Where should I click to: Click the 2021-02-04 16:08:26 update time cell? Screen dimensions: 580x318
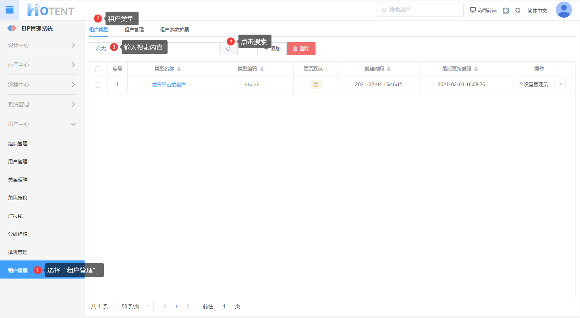click(x=461, y=85)
